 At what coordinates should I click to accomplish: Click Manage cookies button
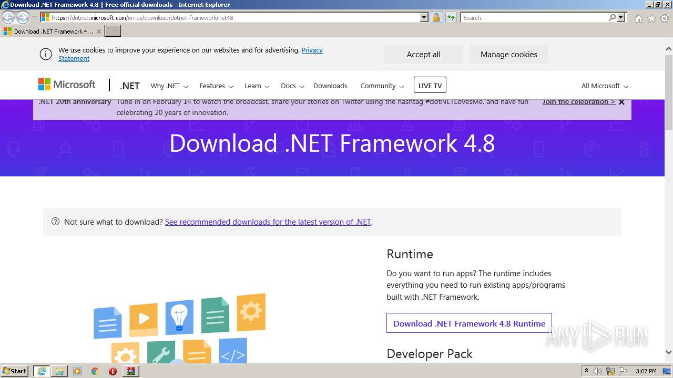509,54
